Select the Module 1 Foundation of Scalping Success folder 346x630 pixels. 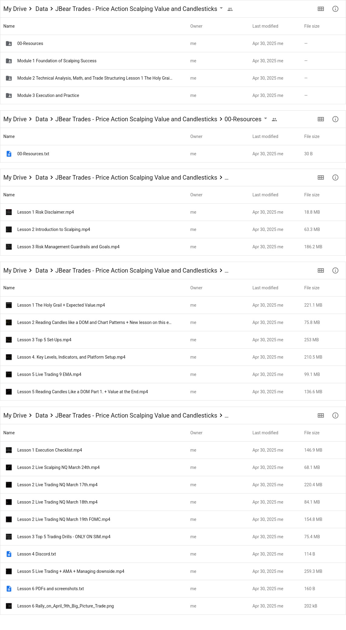click(173, 61)
